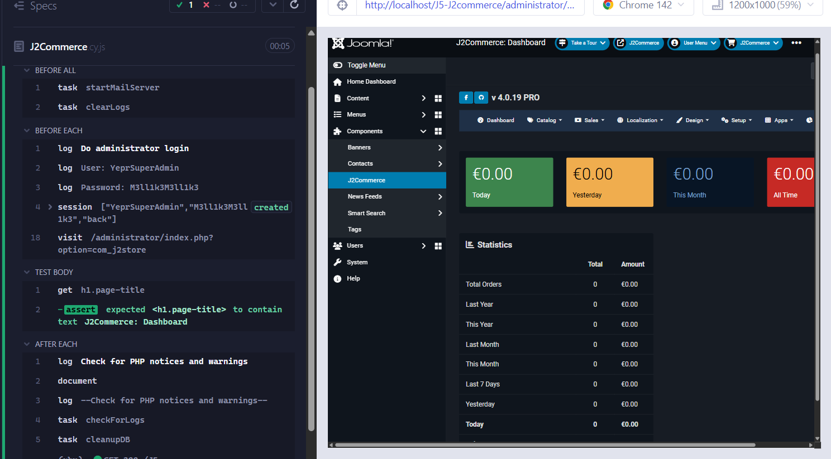This screenshot has width=831, height=459.
Task: Click the administrator URL address field
Action: point(471,4)
